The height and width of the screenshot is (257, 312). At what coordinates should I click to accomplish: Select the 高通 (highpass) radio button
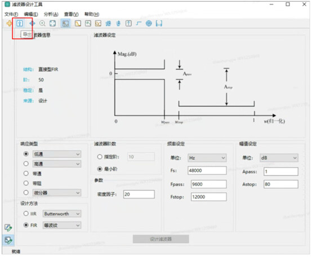pos(26,164)
